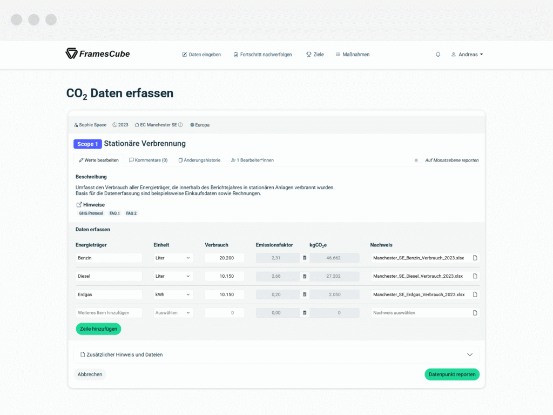Go to Ziele in the navigation
Viewport: 553px width, 415px height.
click(x=315, y=55)
